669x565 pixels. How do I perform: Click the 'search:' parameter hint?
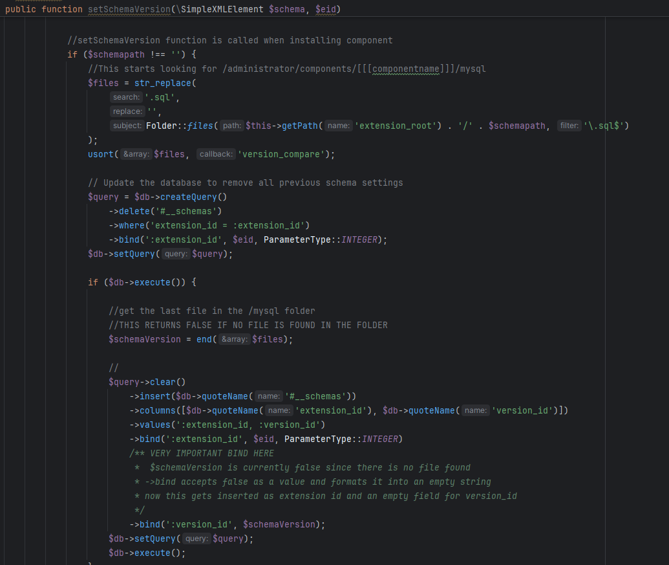(126, 97)
